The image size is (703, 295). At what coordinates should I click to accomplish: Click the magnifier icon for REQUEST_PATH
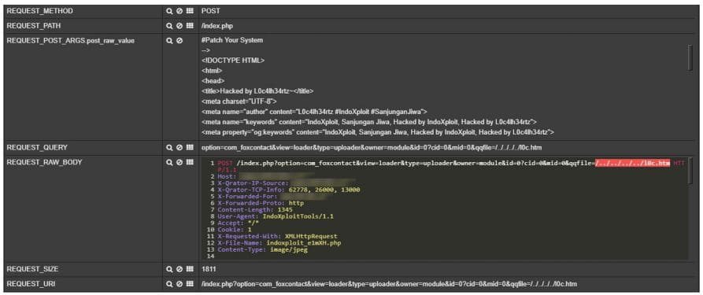(169, 25)
